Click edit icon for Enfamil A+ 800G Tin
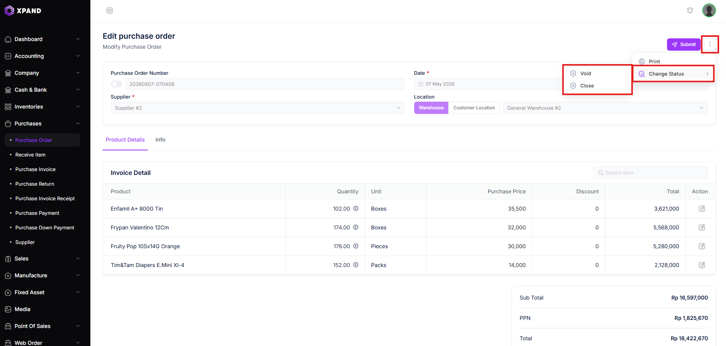Viewport: 726px width, 346px height. (x=702, y=209)
